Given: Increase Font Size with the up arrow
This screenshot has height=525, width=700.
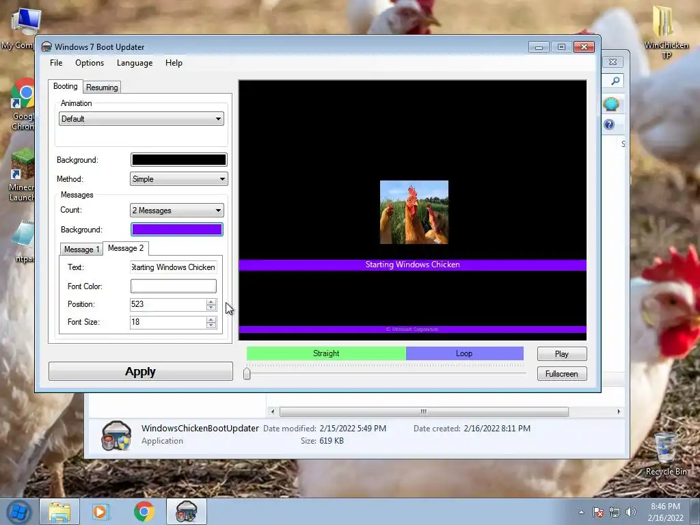Looking at the screenshot, I should click(x=211, y=319).
